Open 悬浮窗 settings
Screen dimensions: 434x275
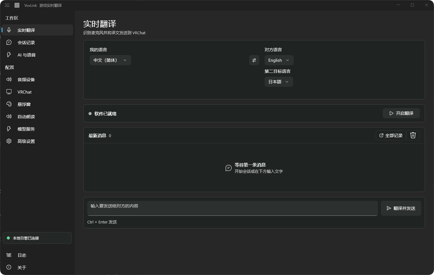37,104
